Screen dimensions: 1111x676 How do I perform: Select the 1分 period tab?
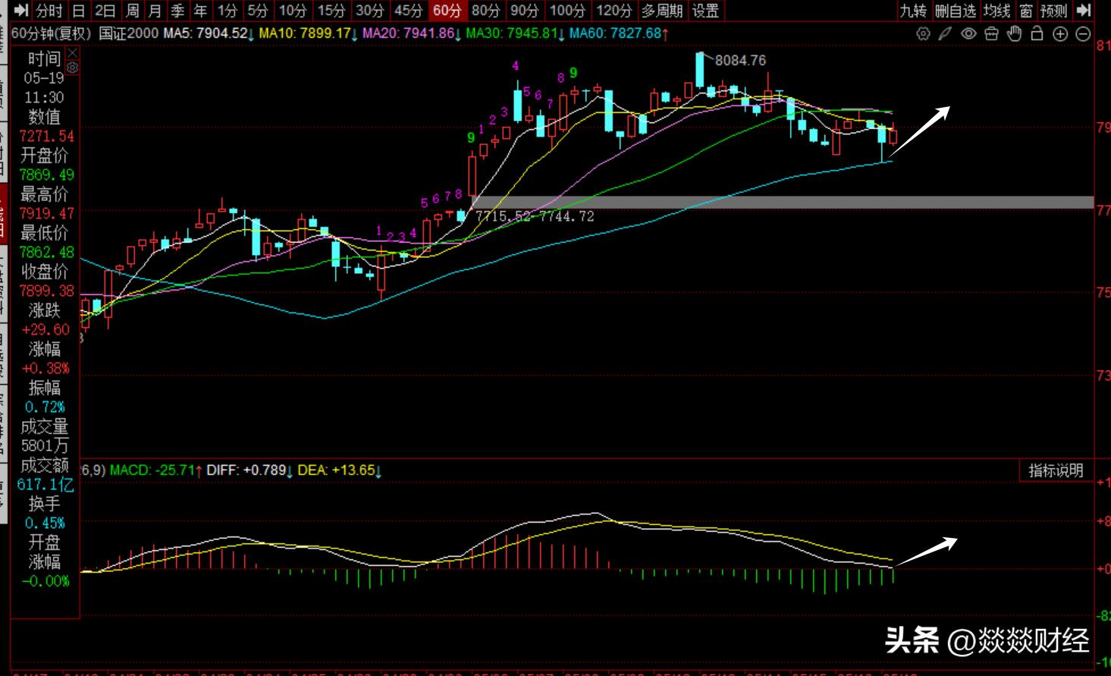click(228, 11)
